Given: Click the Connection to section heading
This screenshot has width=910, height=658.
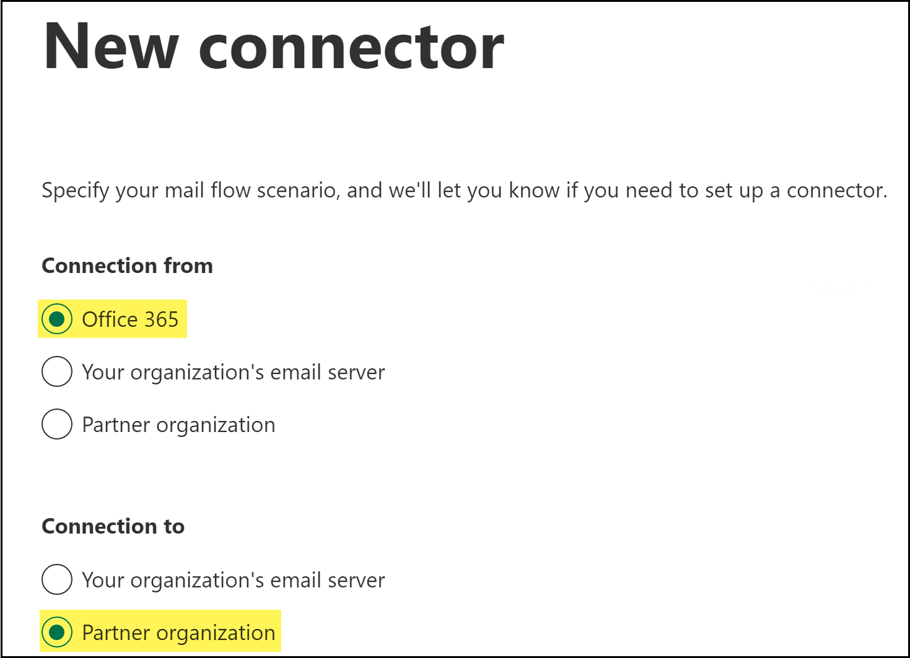Looking at the screenshot, I should 113,526.
